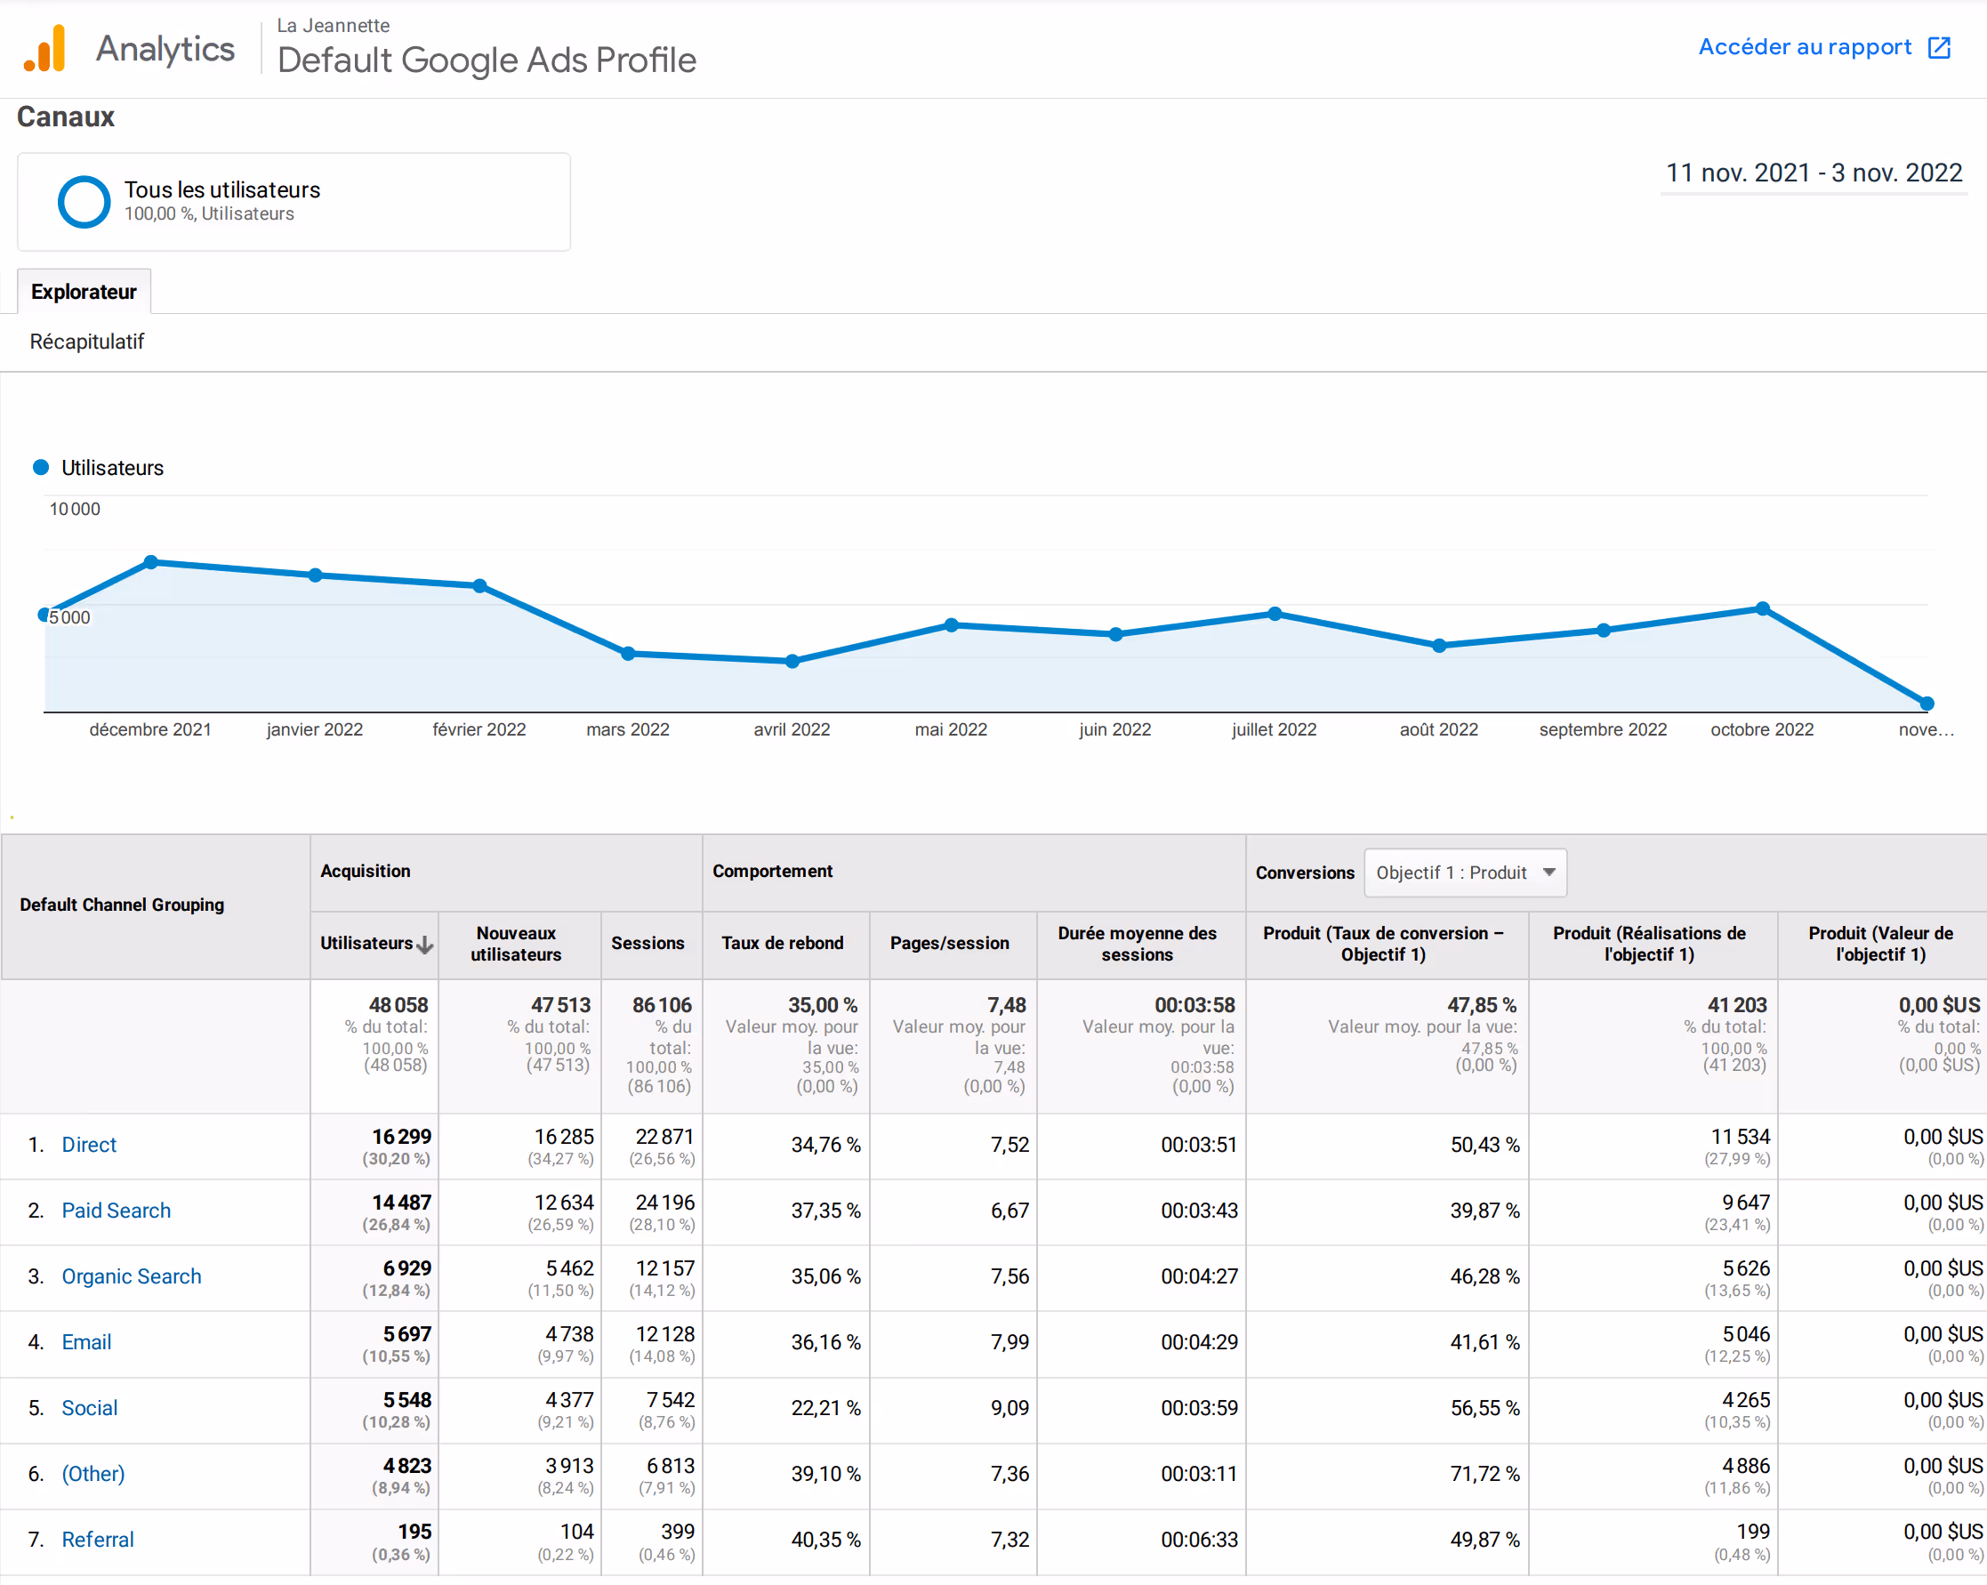Select the Explorateur tab

84,292
